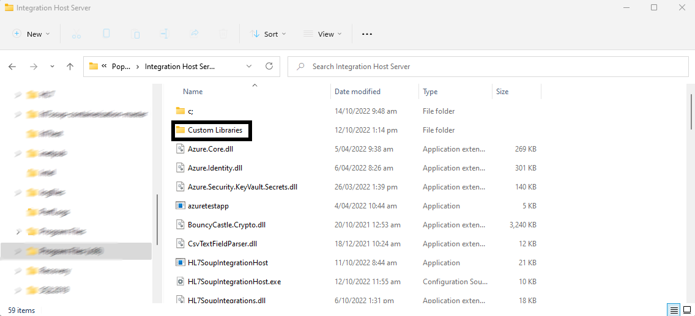Click the Copy icon in toolbar
695x316 pixels.
click(106, 34)
